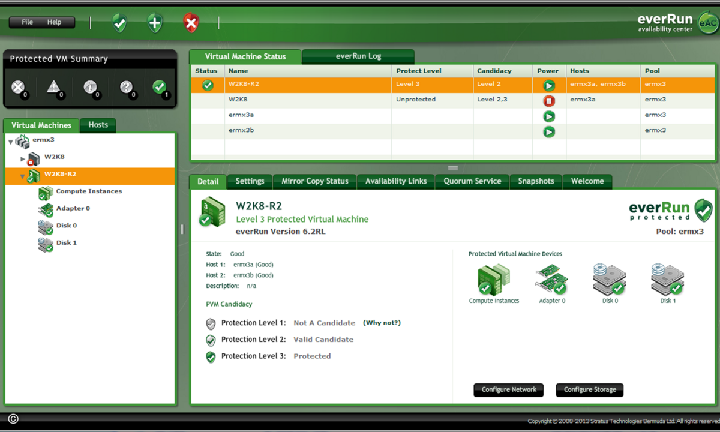Image resolution: width=720 pixels, height=432 pixels.
Task: Click the Adapter 0 card icon under Protected Virtual Machine Devices
Action: point(551,280)
